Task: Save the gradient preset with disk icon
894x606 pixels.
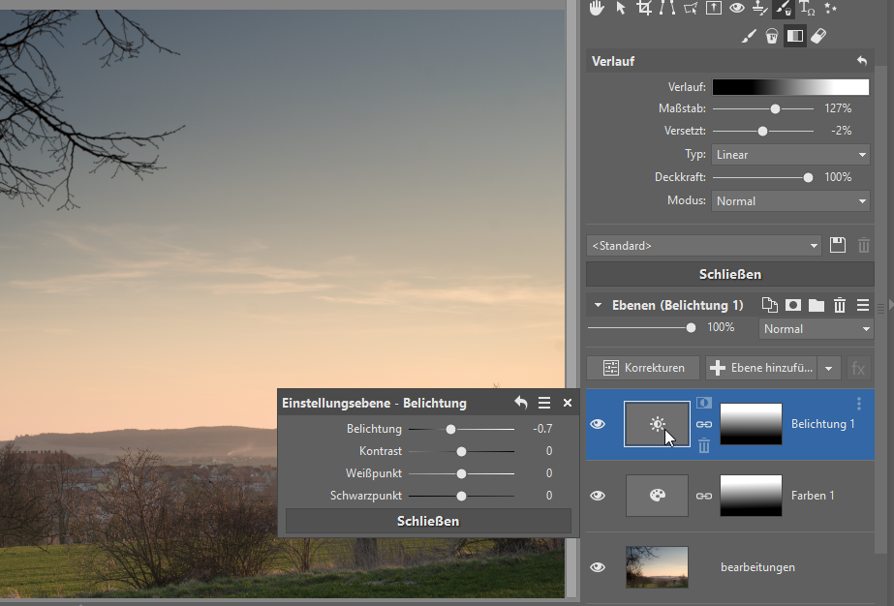Action: pos(839,246)
